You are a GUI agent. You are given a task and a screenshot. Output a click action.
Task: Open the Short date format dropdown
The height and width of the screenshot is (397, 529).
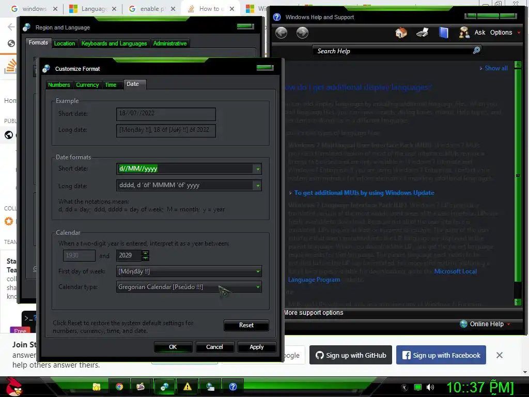258,169
